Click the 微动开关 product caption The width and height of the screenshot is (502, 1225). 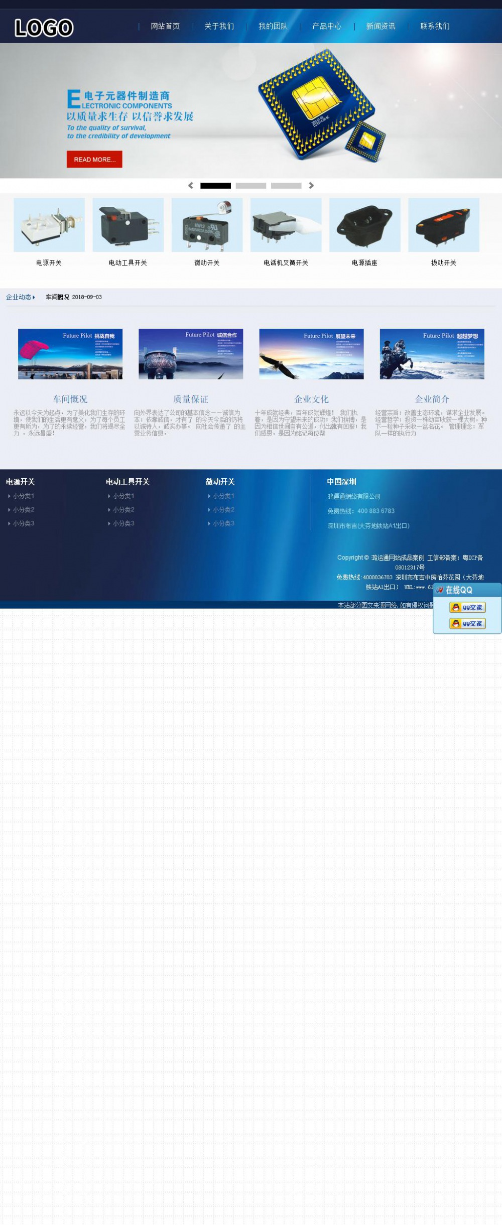(207, 263)
